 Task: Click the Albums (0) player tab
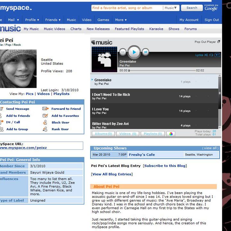tap(103, 134)
